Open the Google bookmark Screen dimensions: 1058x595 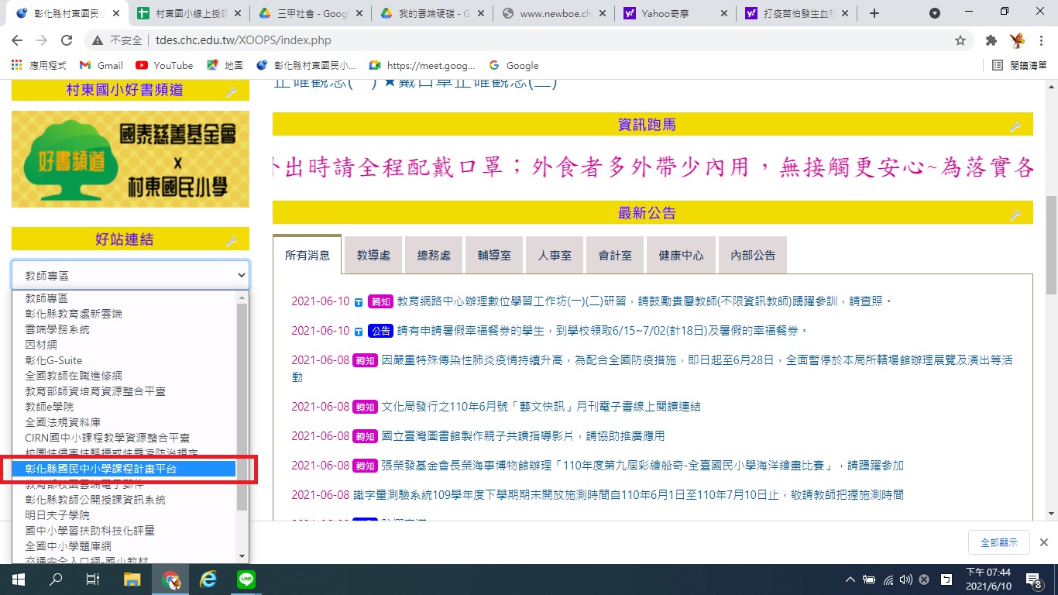pyautogui.click(x=514, y=66)
